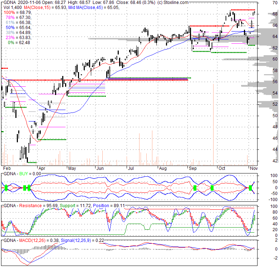Click the '38% = 64.89' Fibonacci level

[x=18, y=33]
